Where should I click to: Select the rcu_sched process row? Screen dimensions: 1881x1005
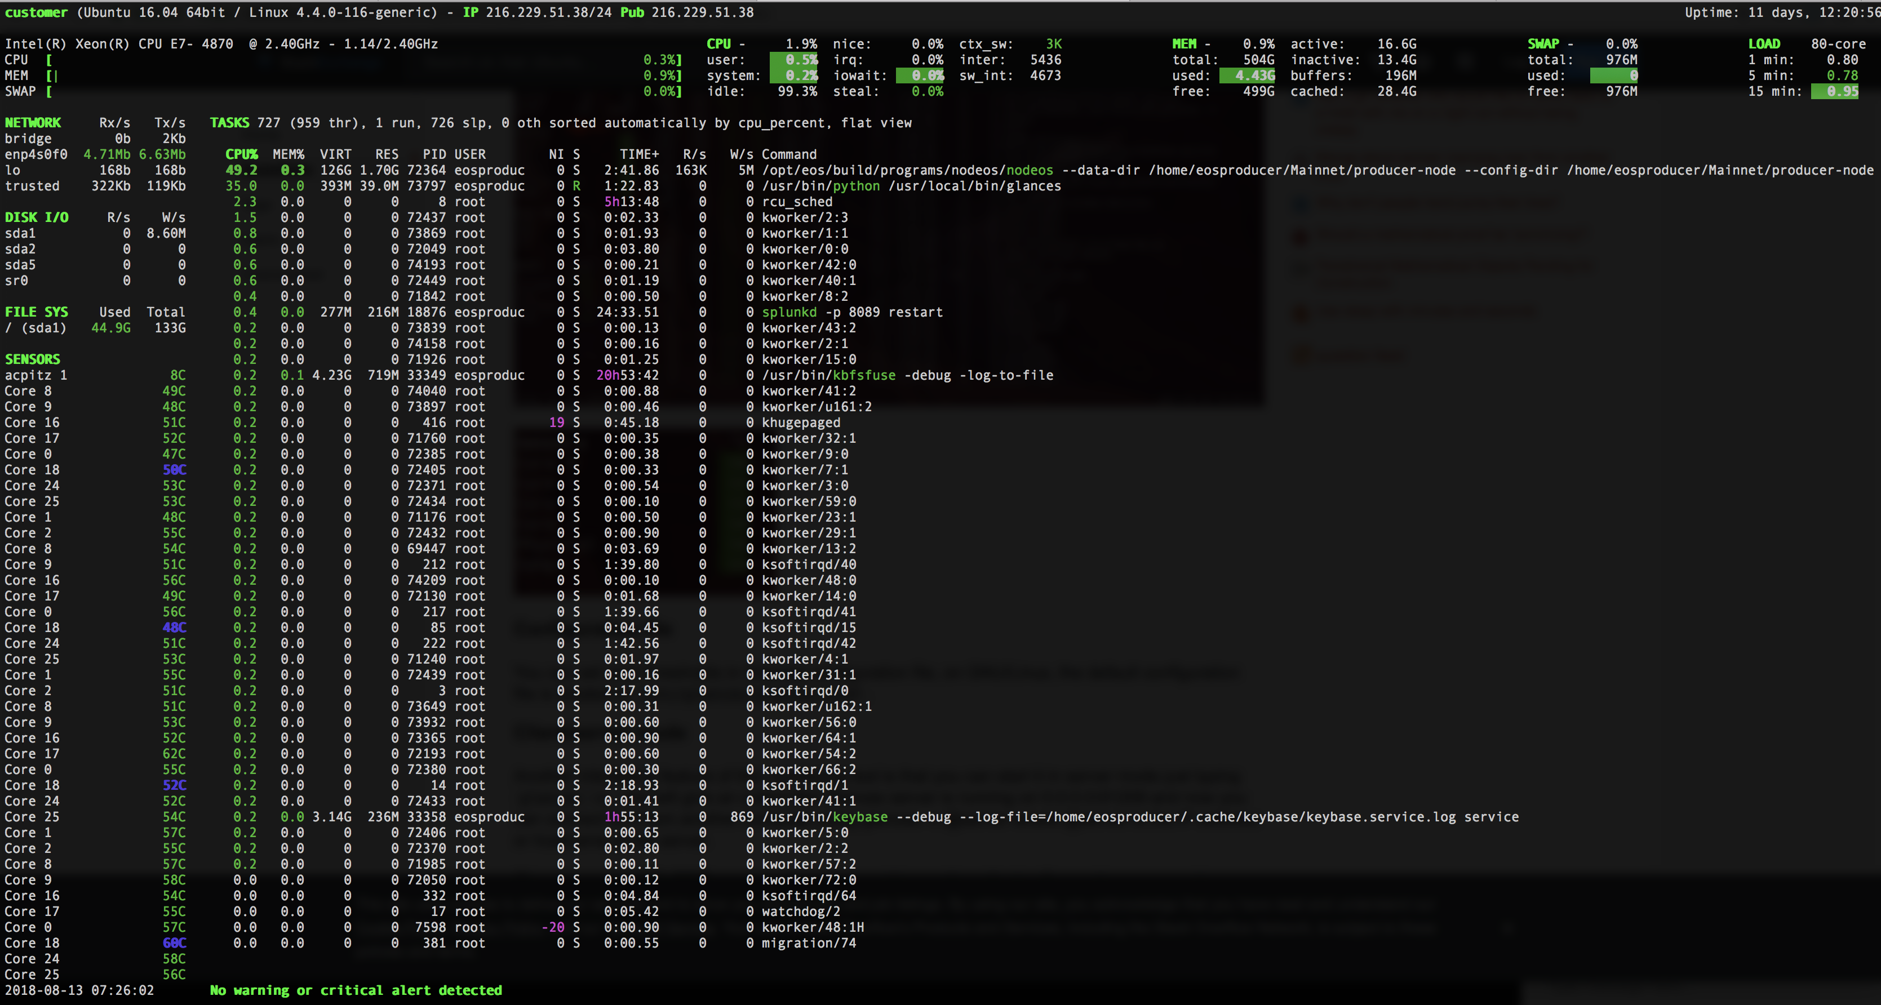[x=533, y=202]
